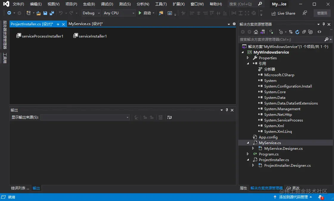Click the Solution Explorer search field

coord(281,39)
